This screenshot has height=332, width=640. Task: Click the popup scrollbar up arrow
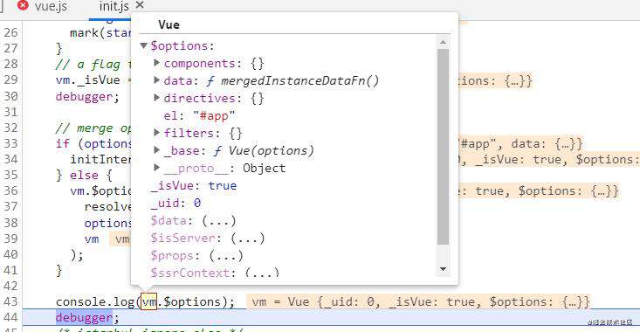point(443,42)
